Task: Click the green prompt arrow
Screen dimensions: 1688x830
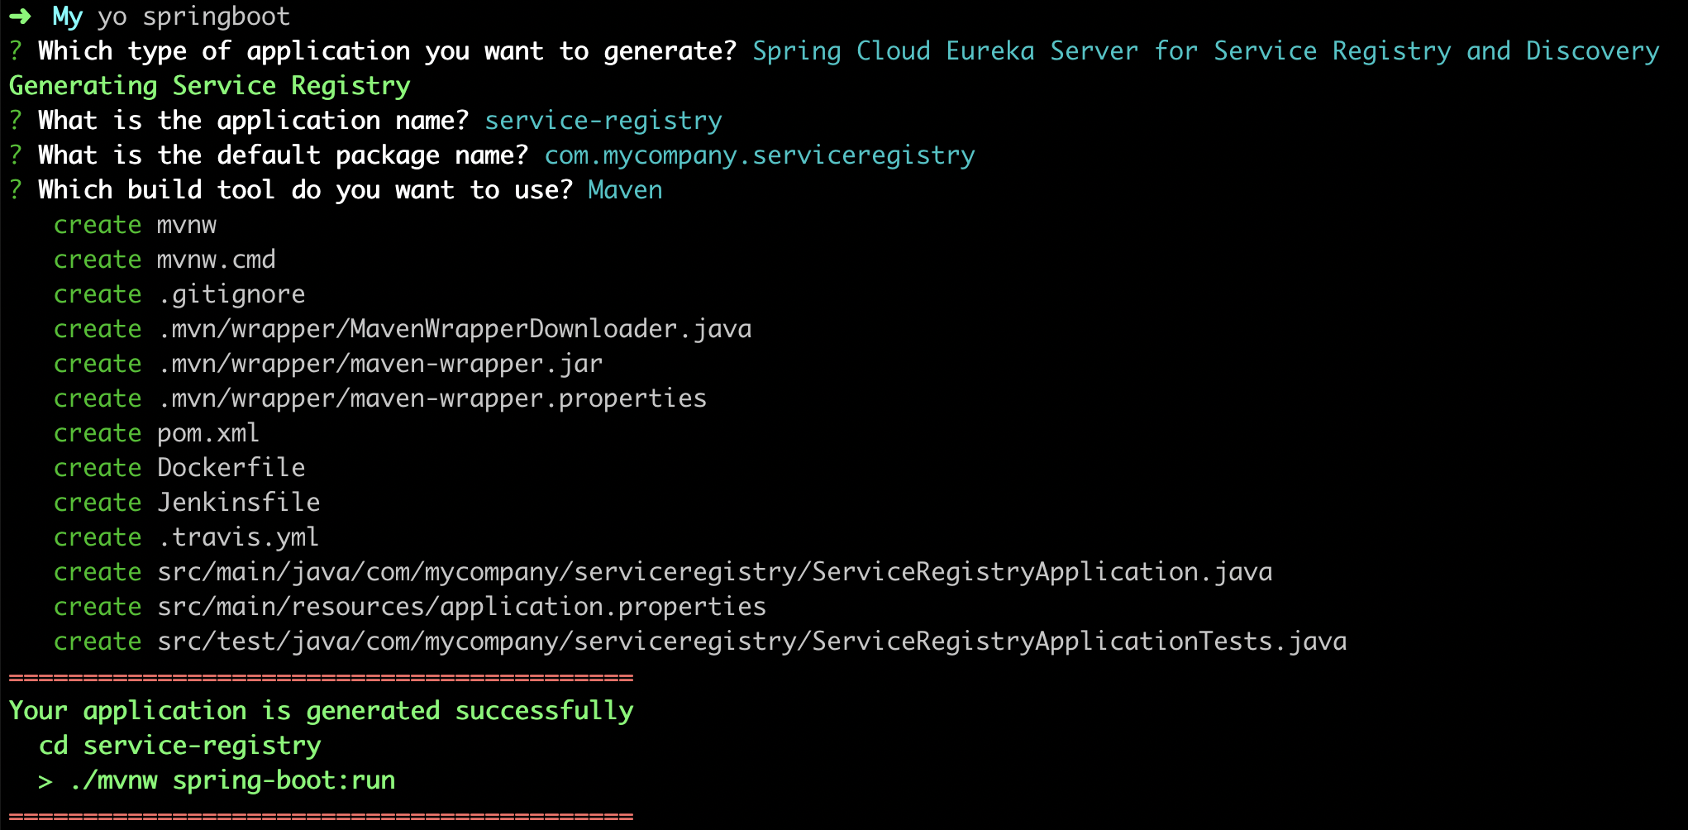Action: pos(20,16)
